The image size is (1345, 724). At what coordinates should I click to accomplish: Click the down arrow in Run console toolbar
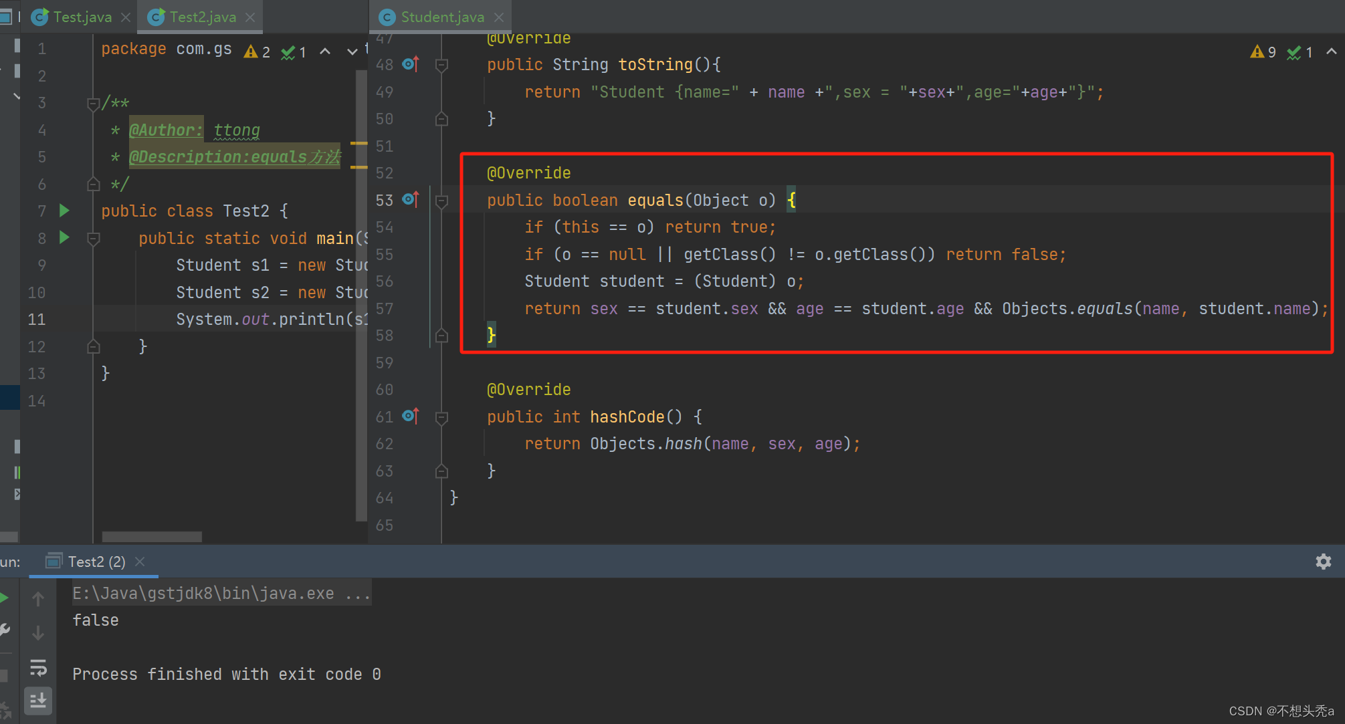[x=38, y=632]
